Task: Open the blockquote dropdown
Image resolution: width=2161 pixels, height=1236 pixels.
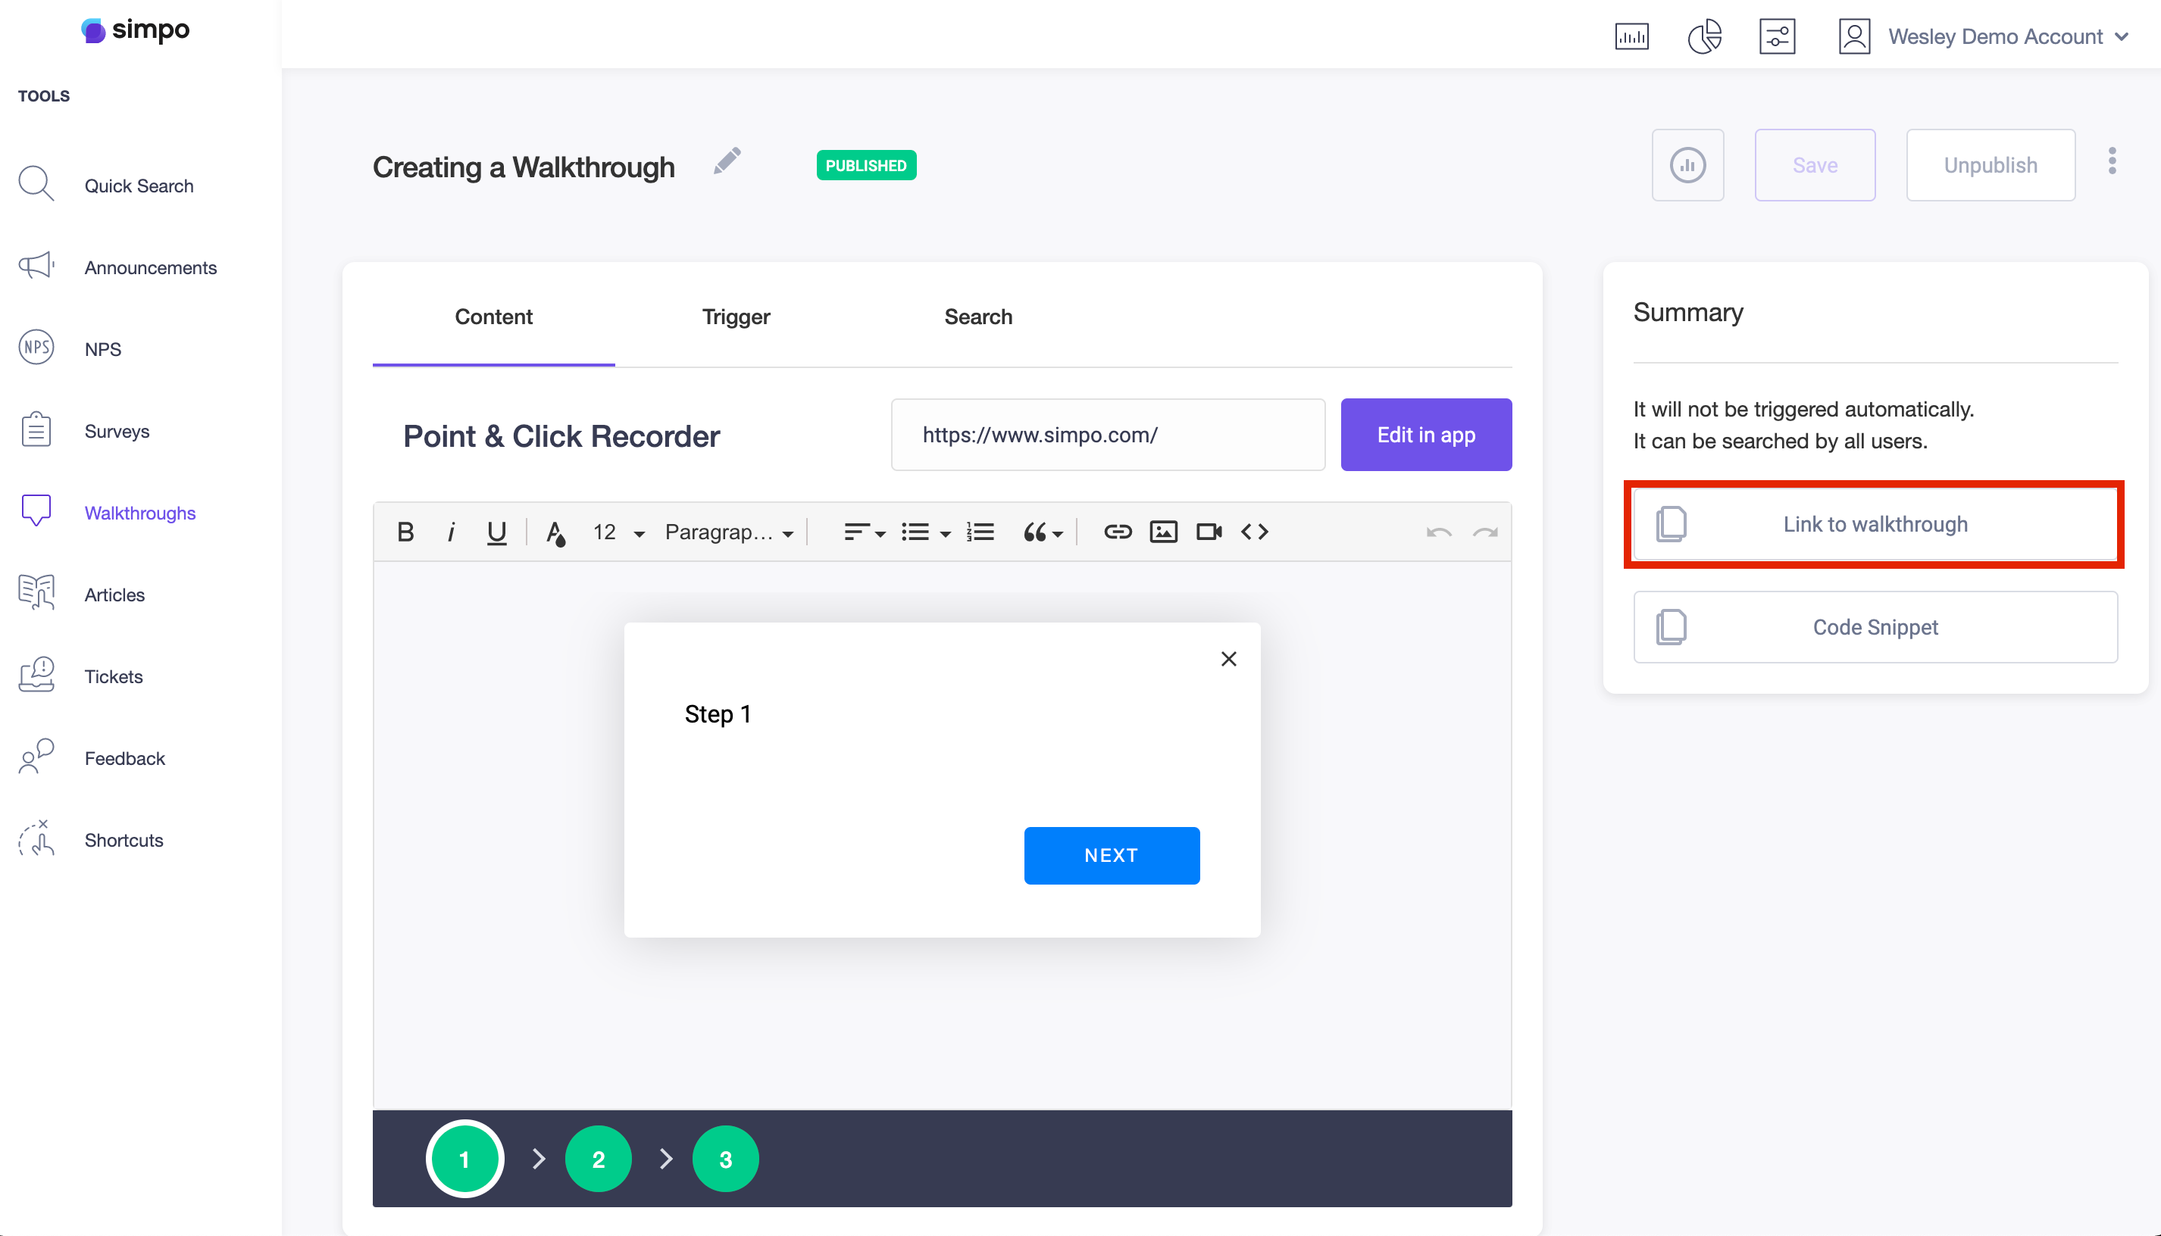Action: click(x=1043, y=532)
